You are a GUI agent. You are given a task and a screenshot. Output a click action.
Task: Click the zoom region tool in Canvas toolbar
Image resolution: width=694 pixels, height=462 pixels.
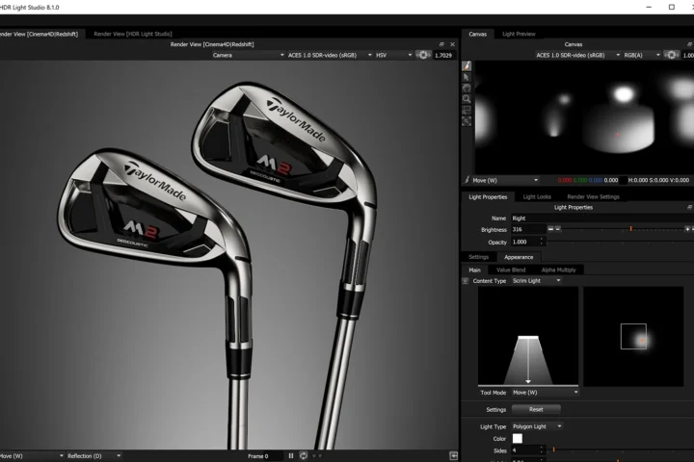467,110
